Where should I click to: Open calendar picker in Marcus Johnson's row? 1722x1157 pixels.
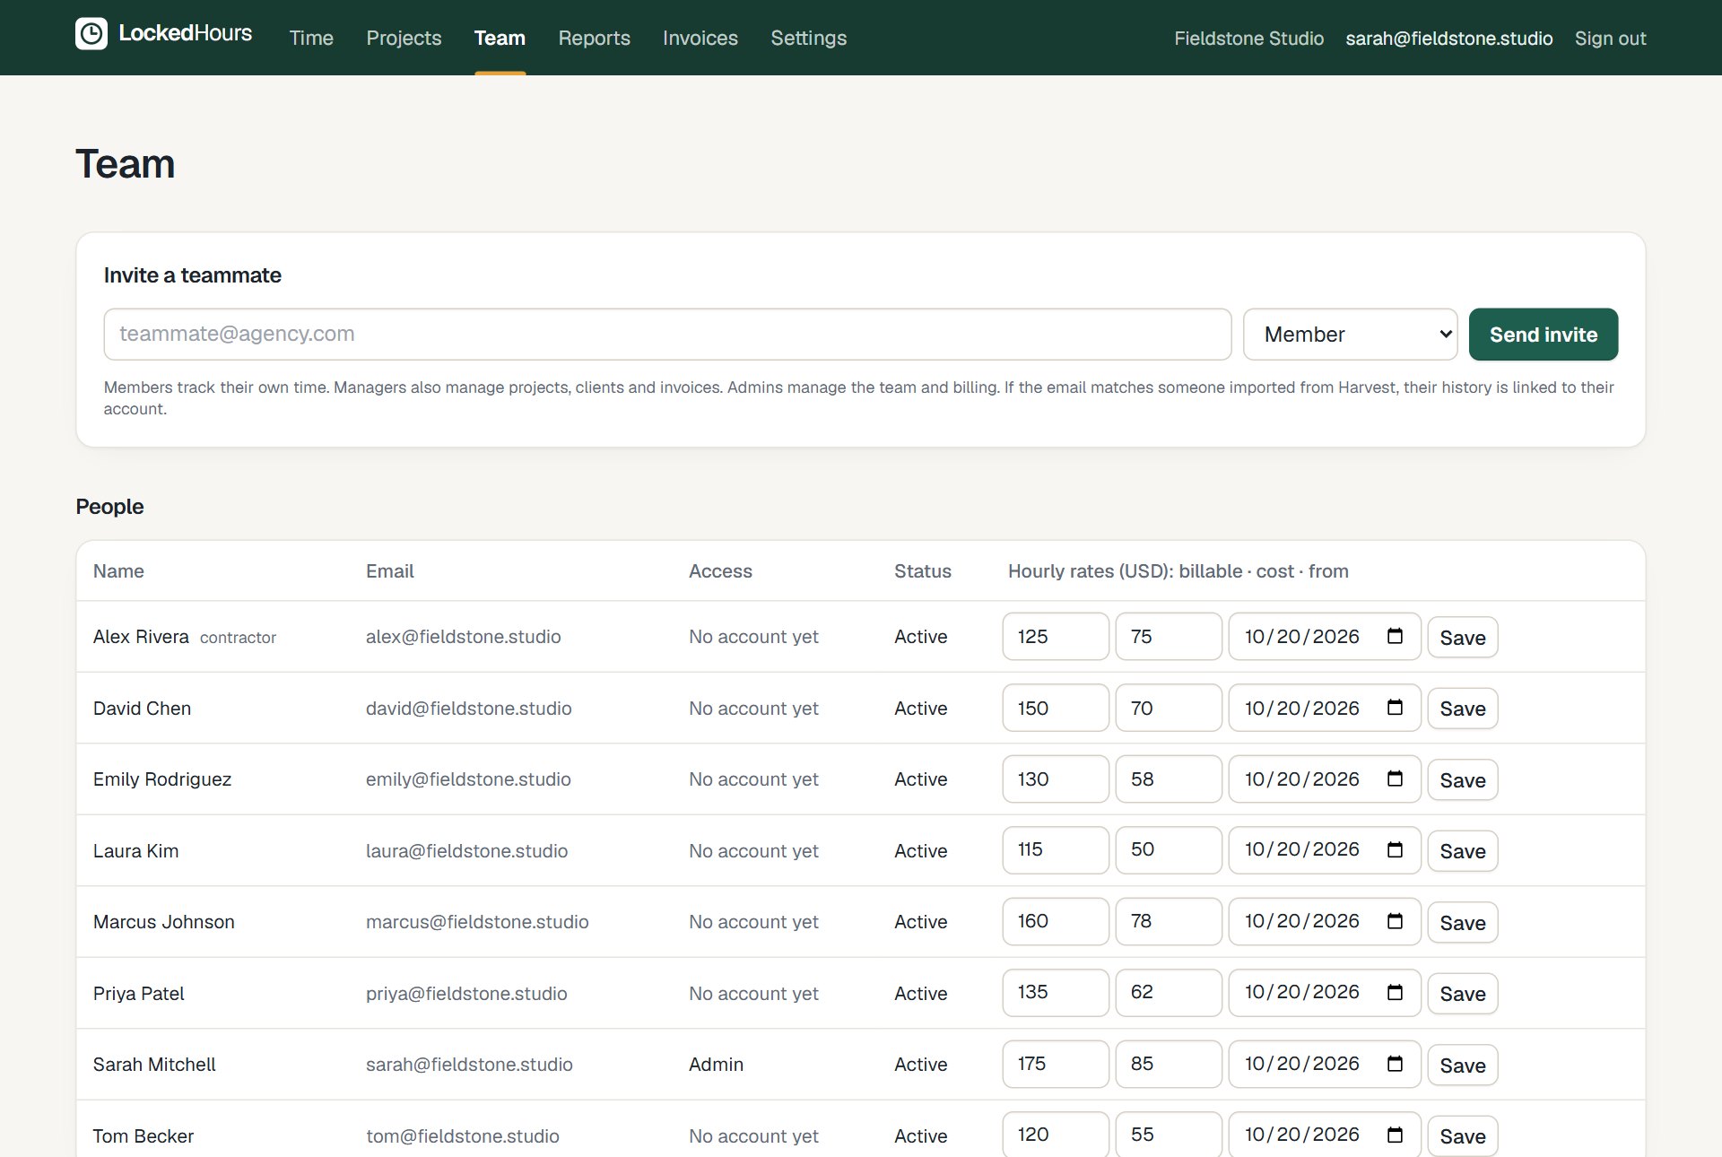[1395, 921]
